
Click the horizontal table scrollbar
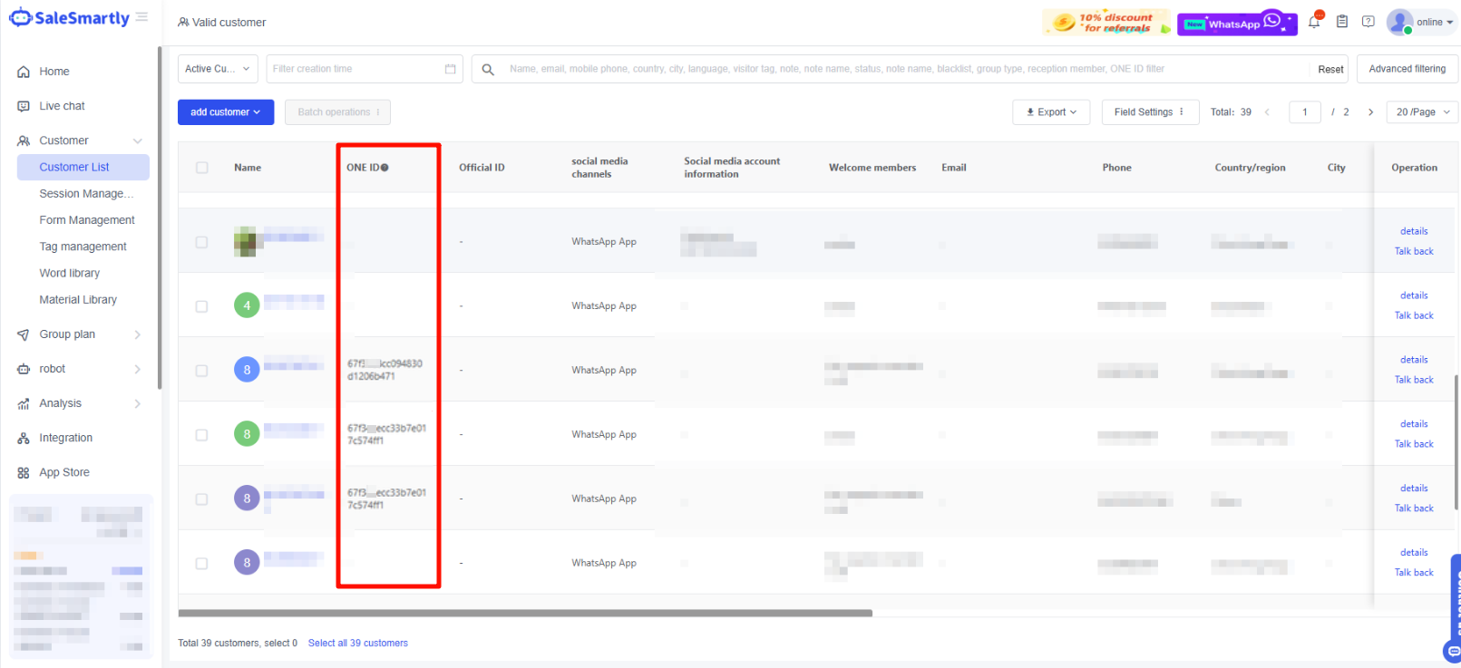pyautogui.click(x=525, y=614)
